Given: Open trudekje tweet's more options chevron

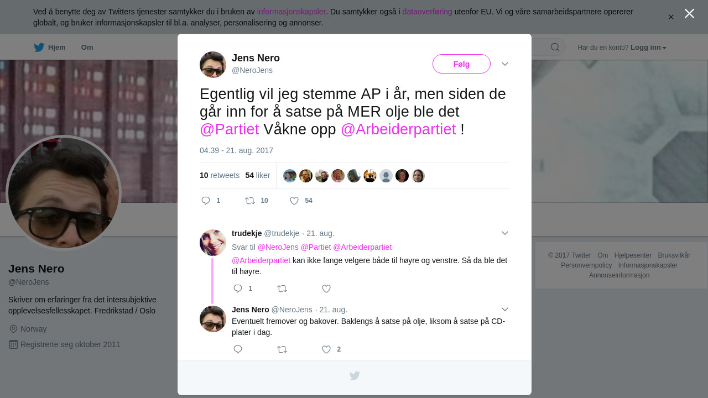Looking at the screenshot, I should [504, 233].
